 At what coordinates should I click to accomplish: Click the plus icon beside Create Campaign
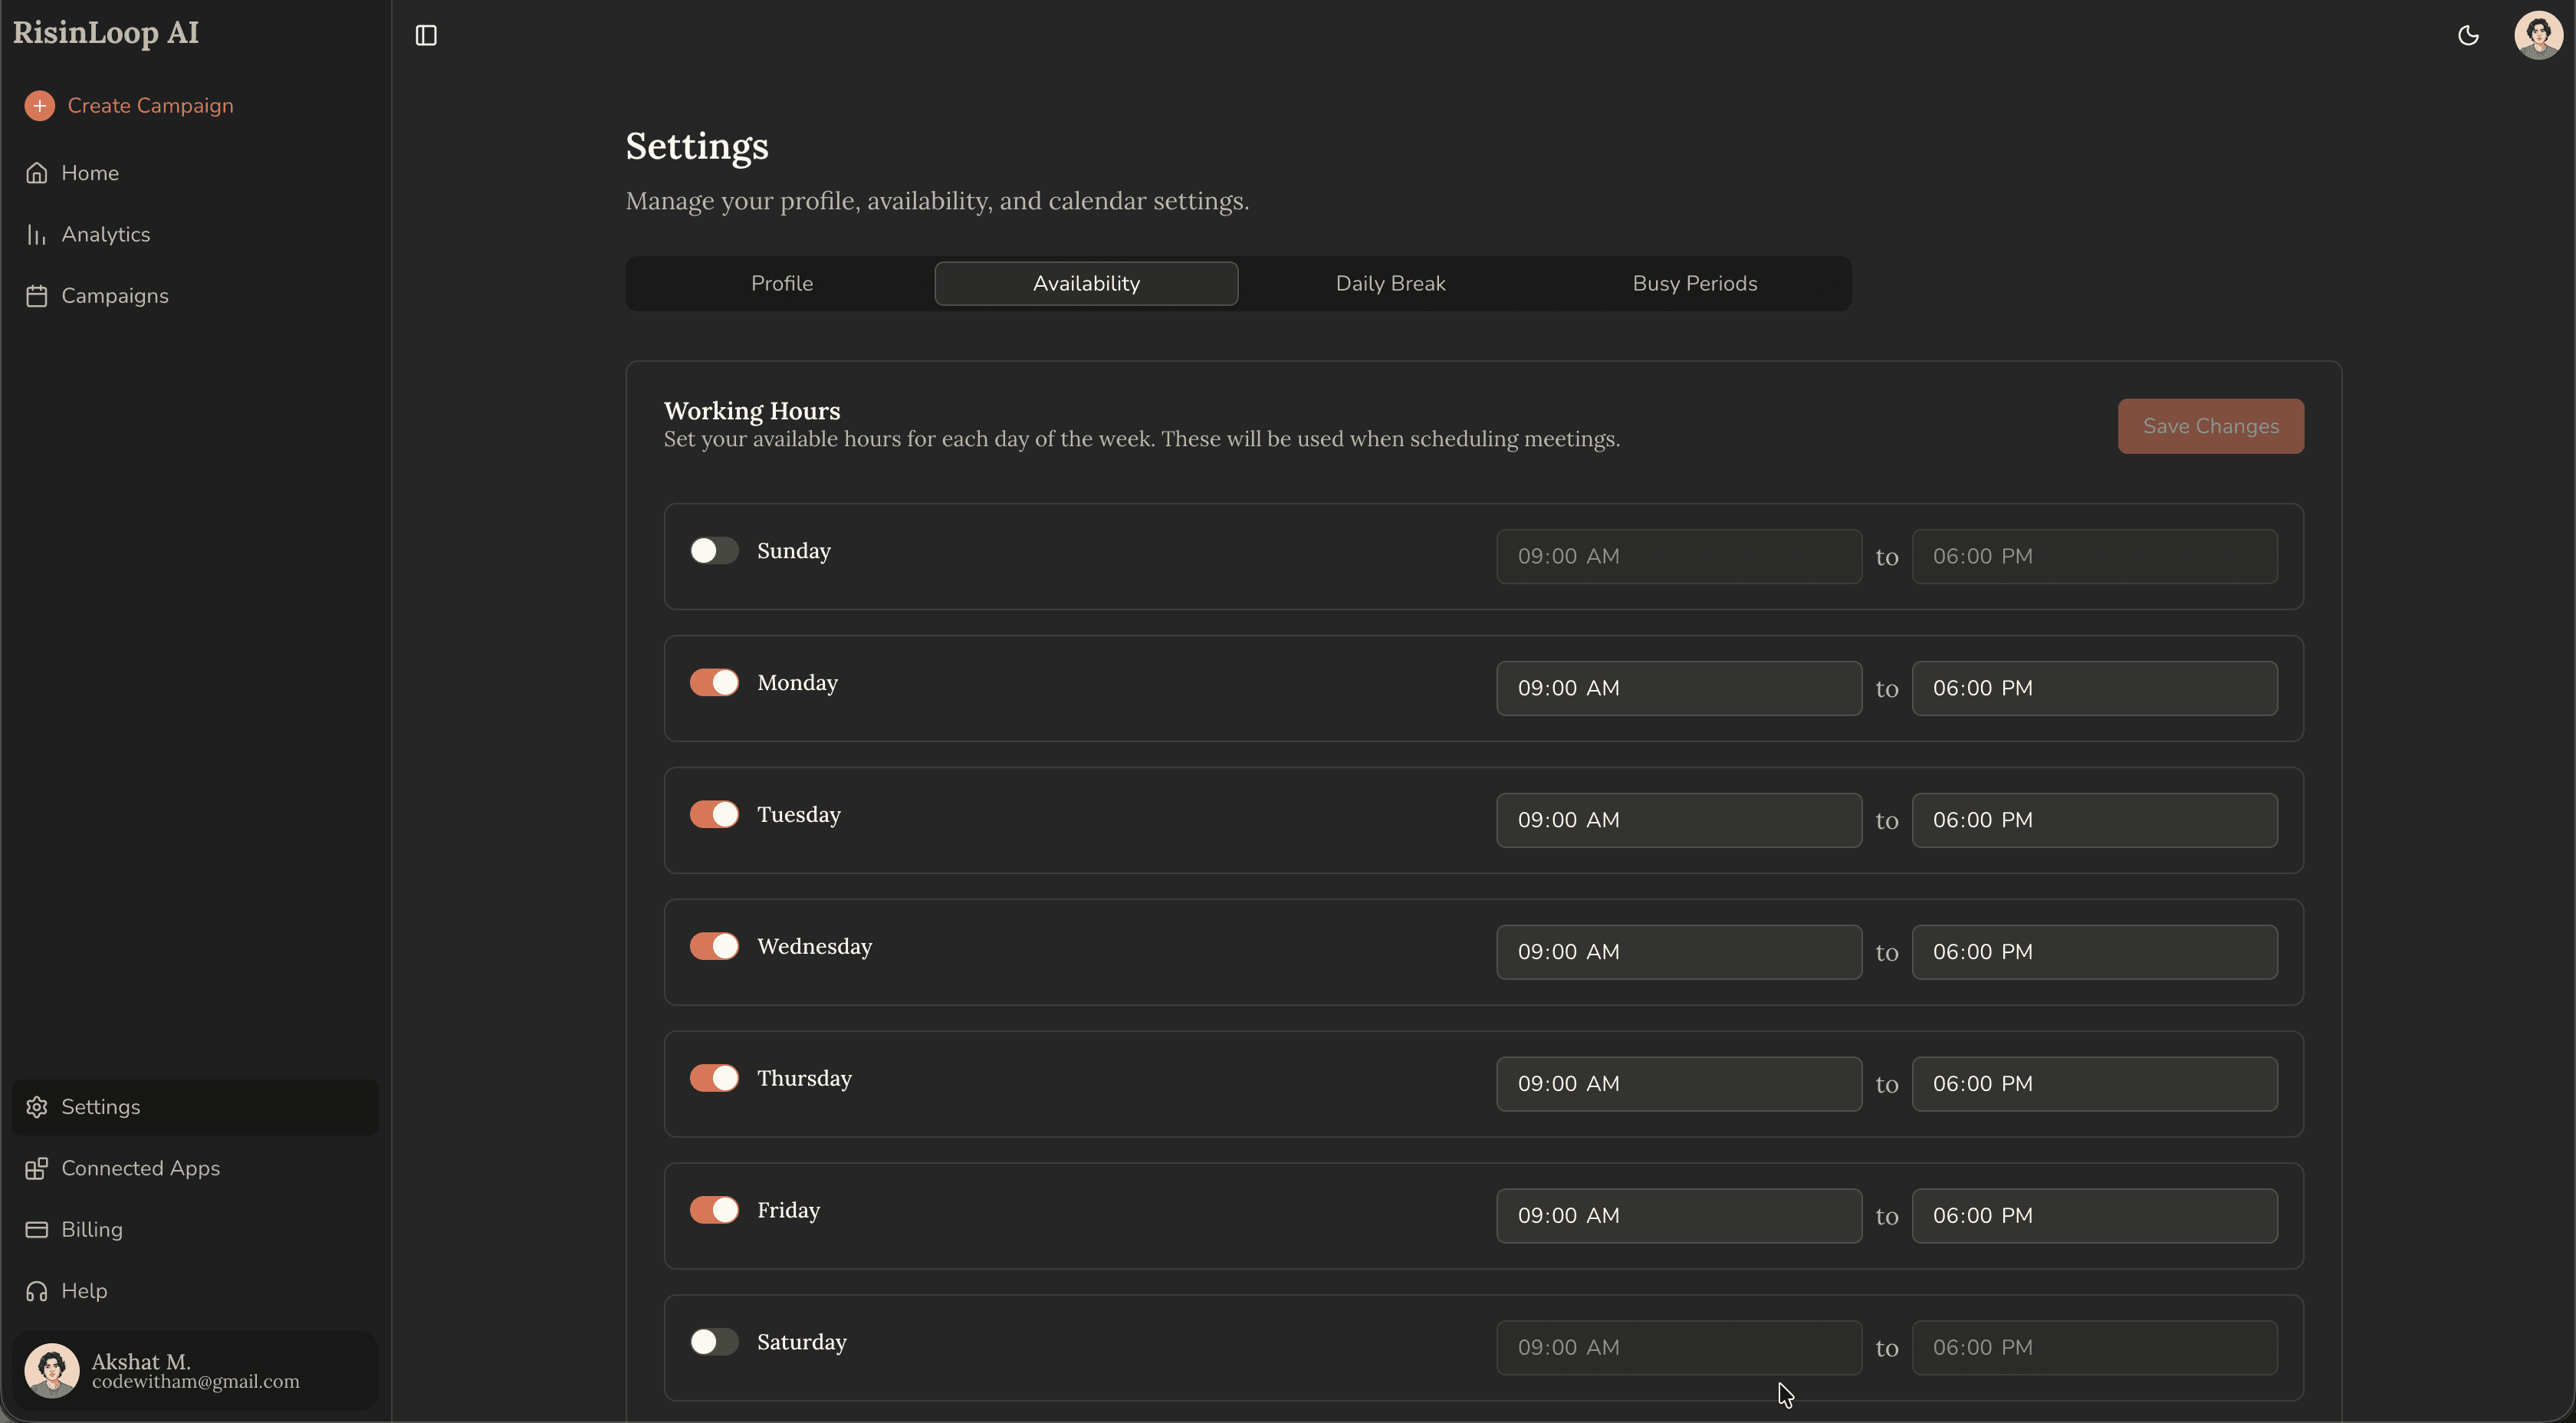click(x=39, y=105)
